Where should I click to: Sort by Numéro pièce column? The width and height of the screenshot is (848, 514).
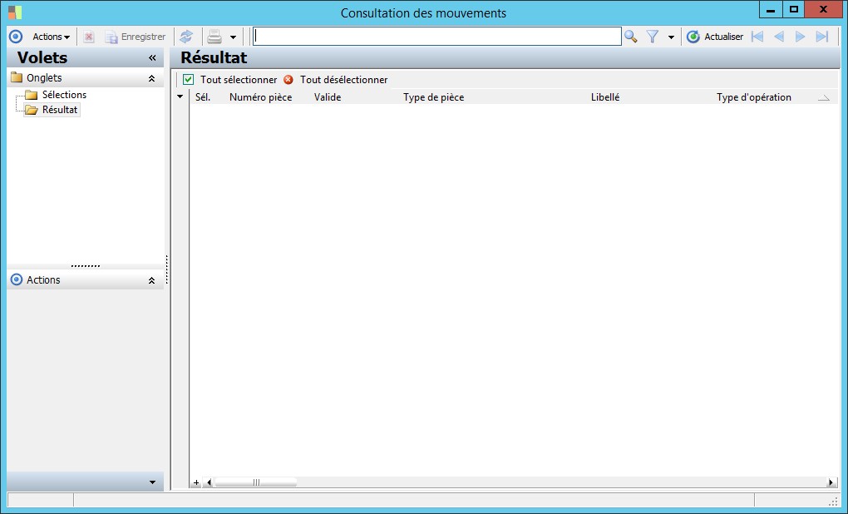[x=261, y=97]
